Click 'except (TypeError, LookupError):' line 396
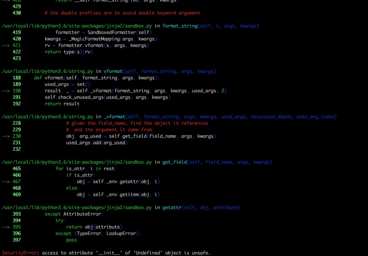 (x=98, y=234)
